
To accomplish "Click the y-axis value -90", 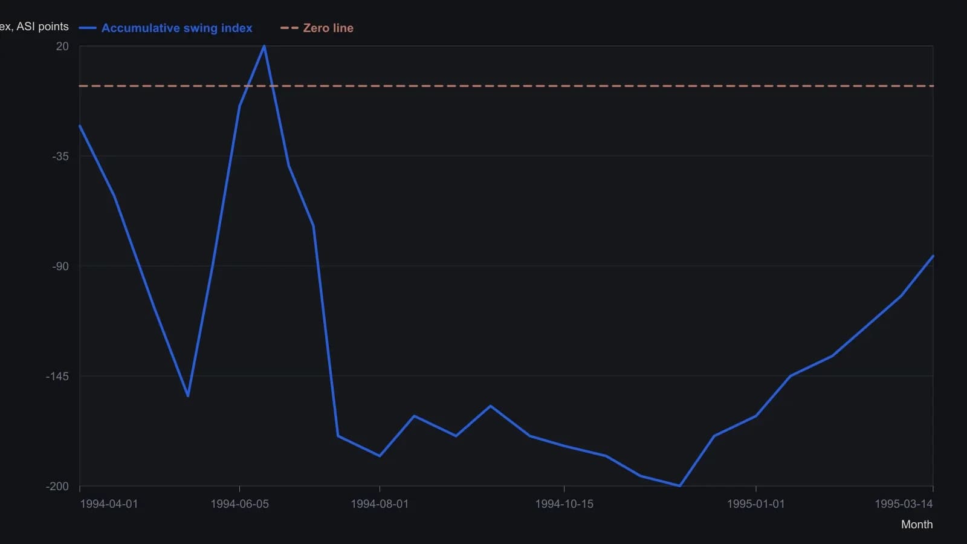I will click(x=60, y=267).
